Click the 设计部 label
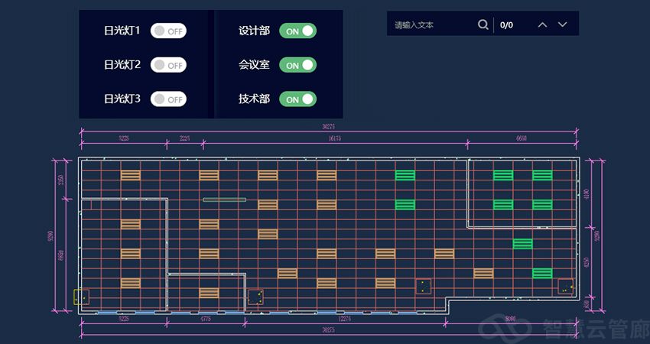 pyautogui.click(x=254, y=31)
